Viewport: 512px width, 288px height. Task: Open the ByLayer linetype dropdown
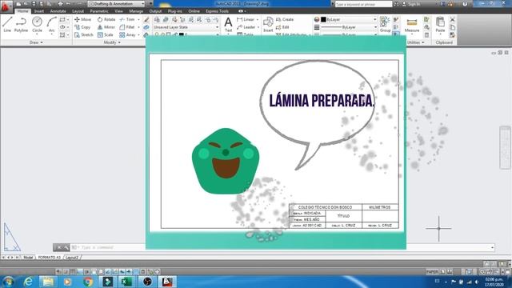click(x=349, y=27)
